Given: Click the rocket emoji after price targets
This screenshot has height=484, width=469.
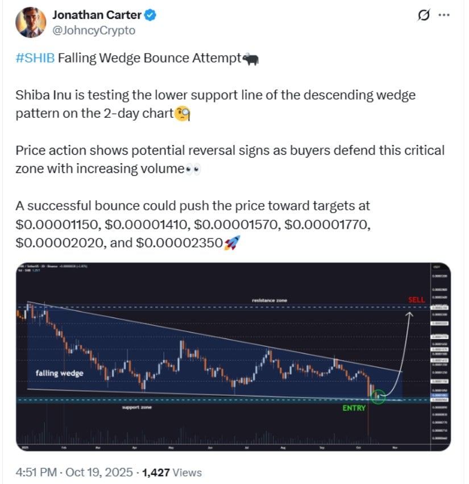Looking at the screenshot, I should [x=231, y=243].
